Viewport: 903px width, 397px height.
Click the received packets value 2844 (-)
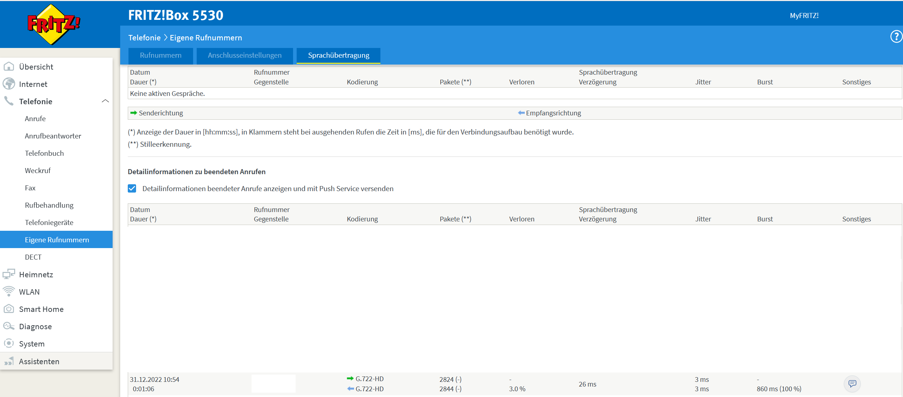pos(450,389)
